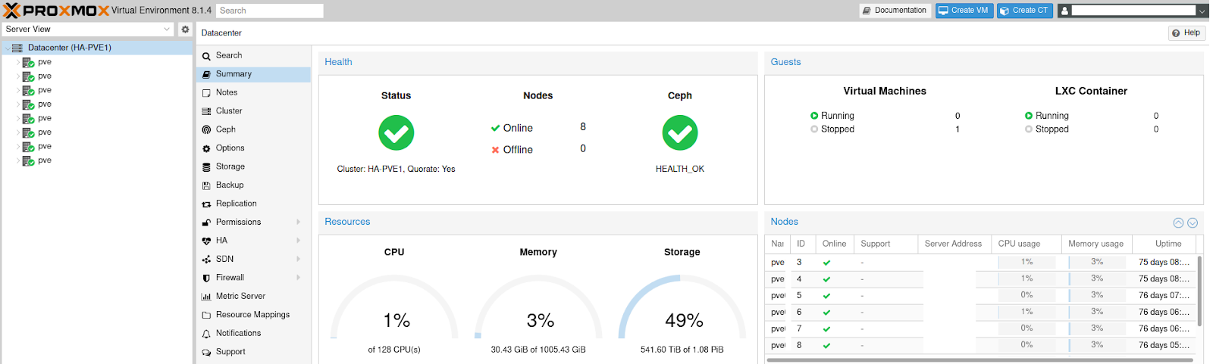
Task: Click the Ceph icon in the sidebar
Action: coord(206,130)
